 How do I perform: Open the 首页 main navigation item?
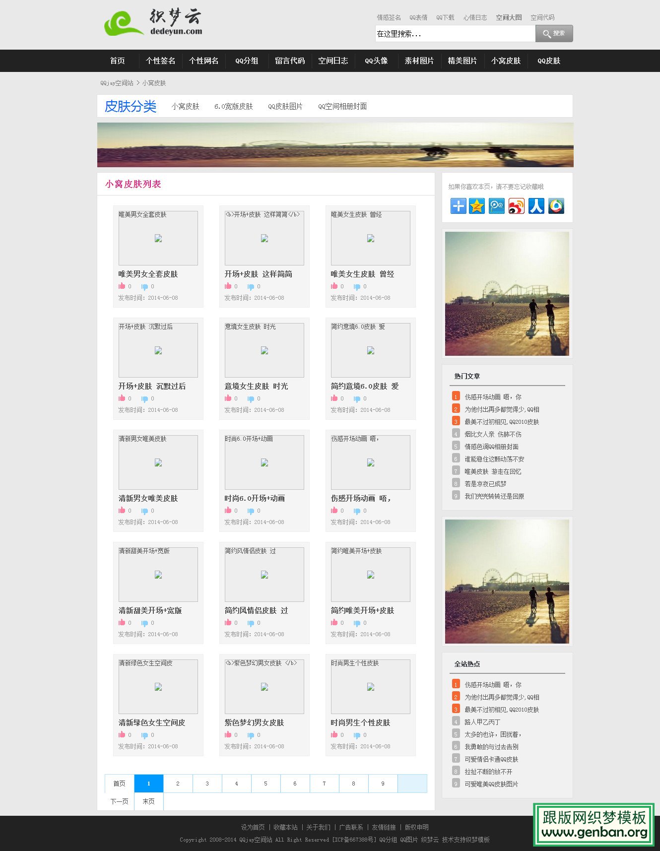pyautogui.click(x=118, y=61)
